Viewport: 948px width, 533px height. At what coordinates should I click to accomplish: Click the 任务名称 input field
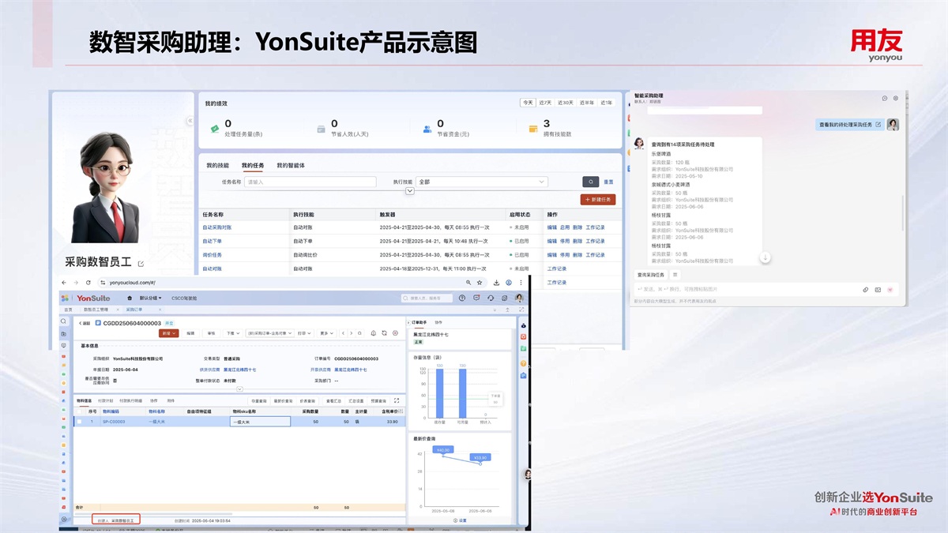click(x=310, y=182)
